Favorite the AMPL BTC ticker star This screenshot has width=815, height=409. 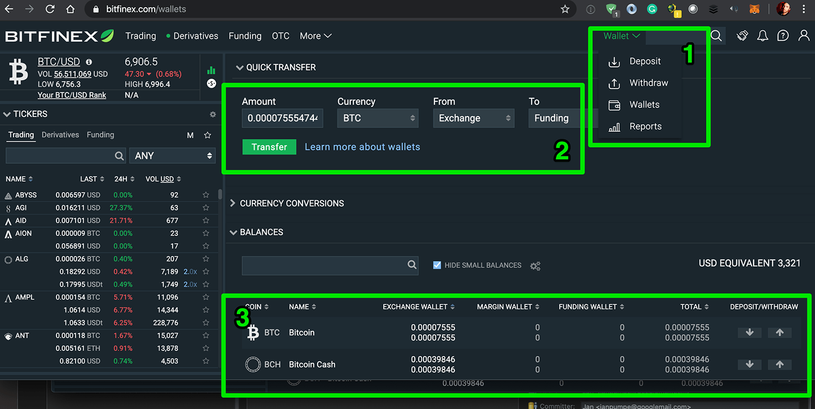click(x=206, y=297)
